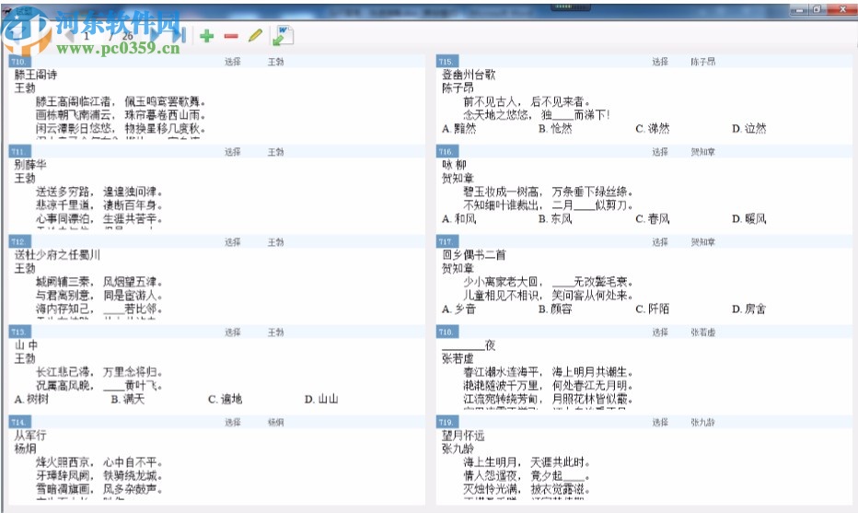Screen dimensions: 858x513
Task: Delete question using the red minus icon
Action: click(231, 36)
